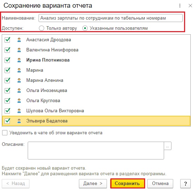The image size is (196, 192).
Task: Click the user icon beside Эльвира Бадалова
Action: tap(19, 121)
